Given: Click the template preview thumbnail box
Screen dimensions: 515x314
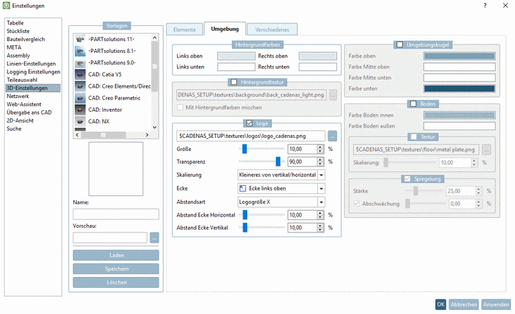Looking at the screenshot, I should coord(116,169).
